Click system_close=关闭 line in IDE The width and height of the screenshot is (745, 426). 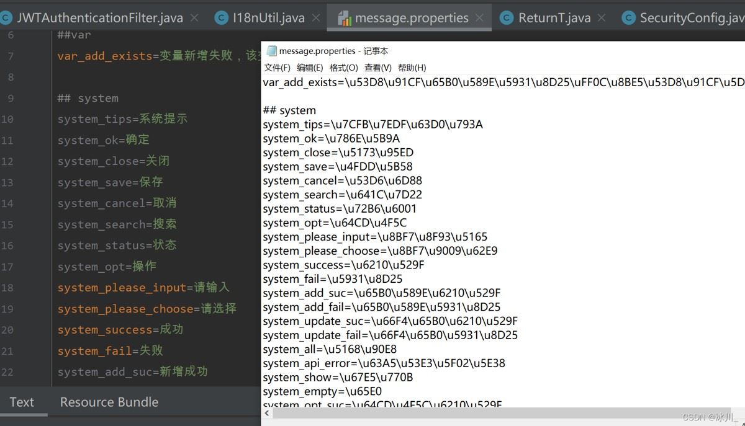point(114,161)
